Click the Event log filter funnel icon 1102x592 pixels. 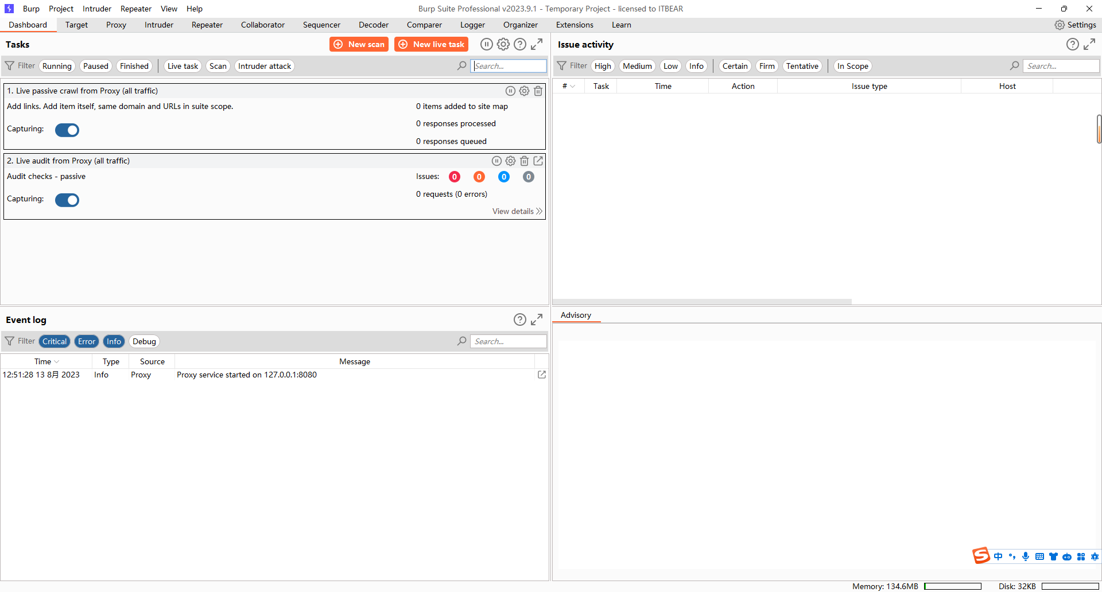pos(10,341)
